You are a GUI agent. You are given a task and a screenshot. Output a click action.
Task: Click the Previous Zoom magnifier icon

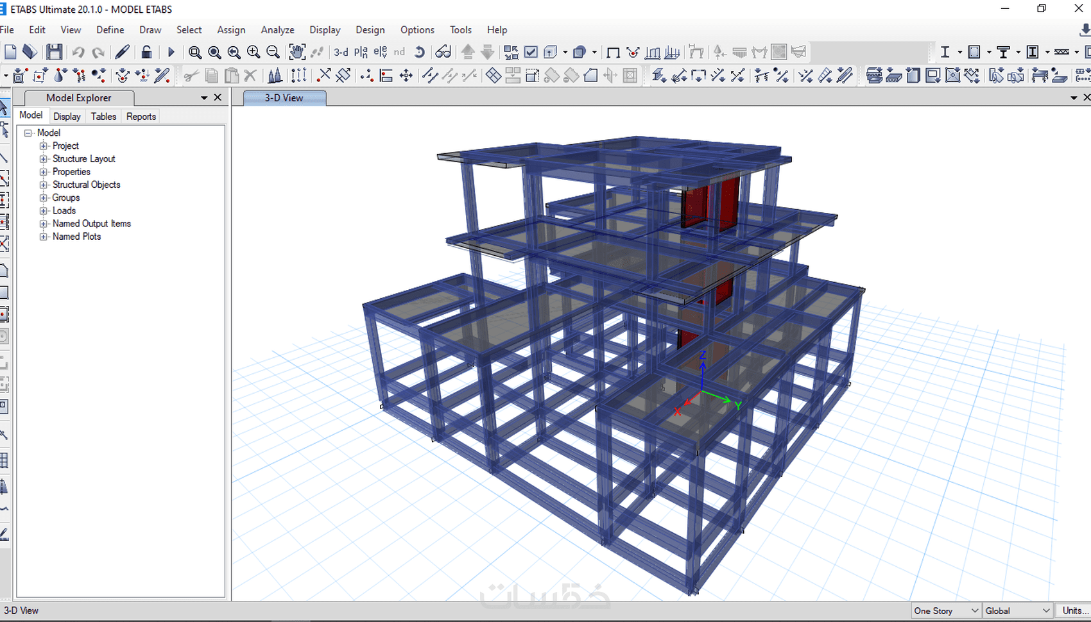[234, 52]
